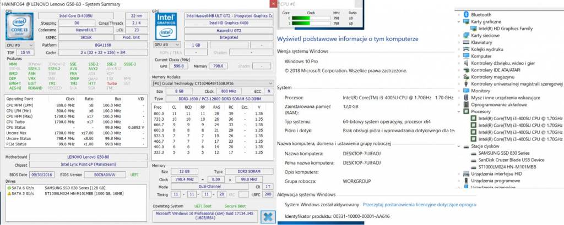The width and height of the screenshot is (564, 225).
Task: Click the Haswell ULT codename field
Action: coord(85,30)
